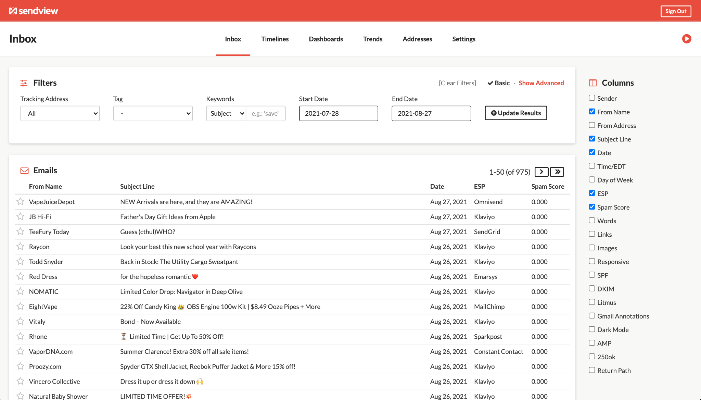This screenshot has height=400, width=701.
Task: Click the Update Results button
Action: pyautogui.click(x=516, y=113)
